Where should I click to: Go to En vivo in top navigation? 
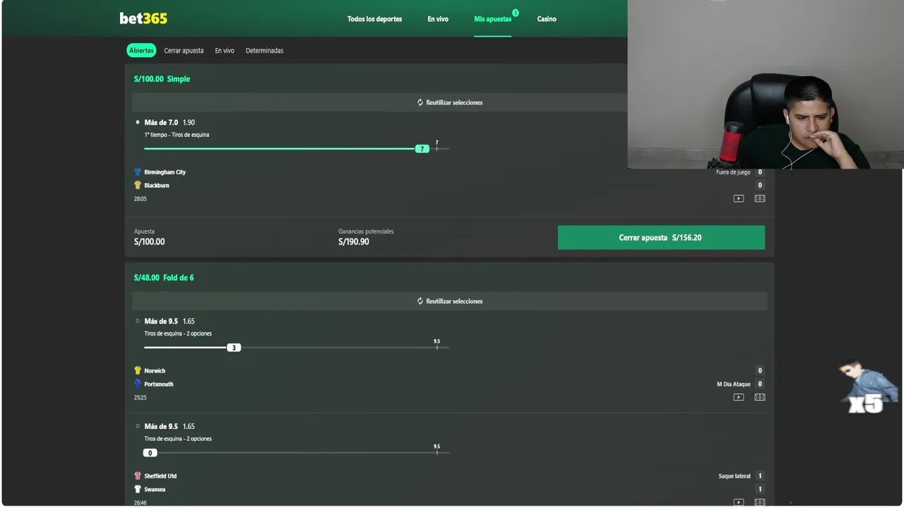[438, 19]
